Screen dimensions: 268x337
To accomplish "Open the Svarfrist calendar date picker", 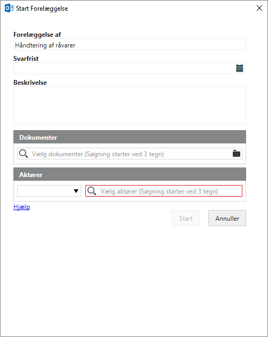I will click(239, 68).
